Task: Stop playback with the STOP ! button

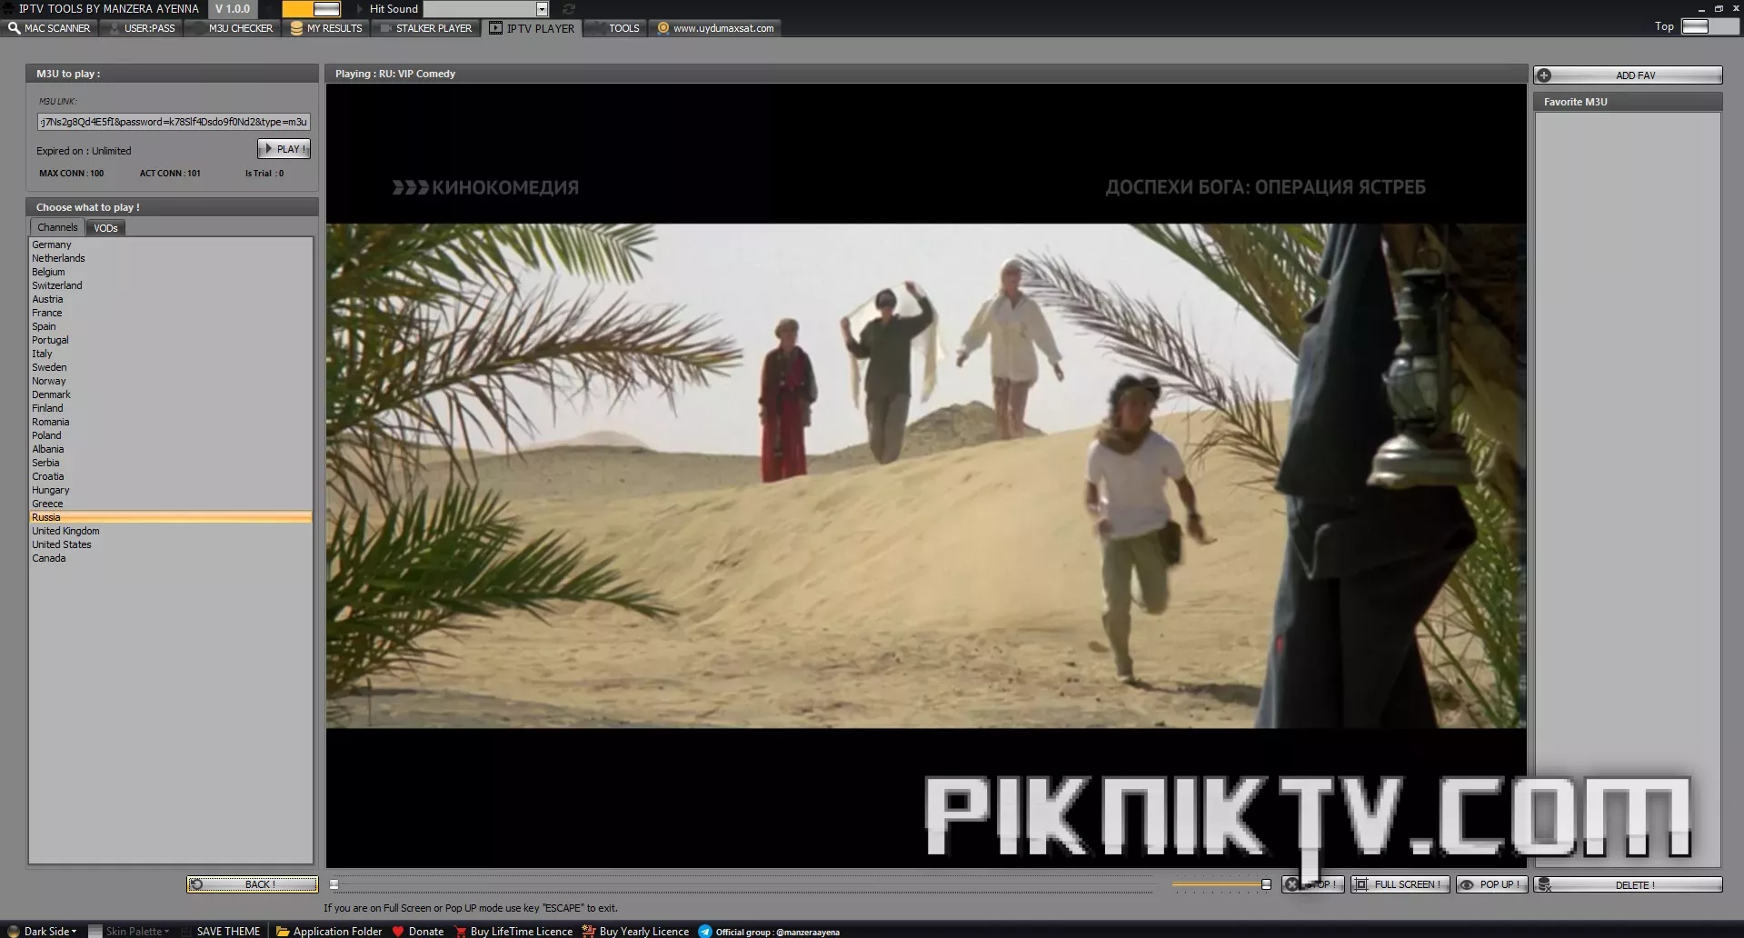Action: click(1313, 884)
